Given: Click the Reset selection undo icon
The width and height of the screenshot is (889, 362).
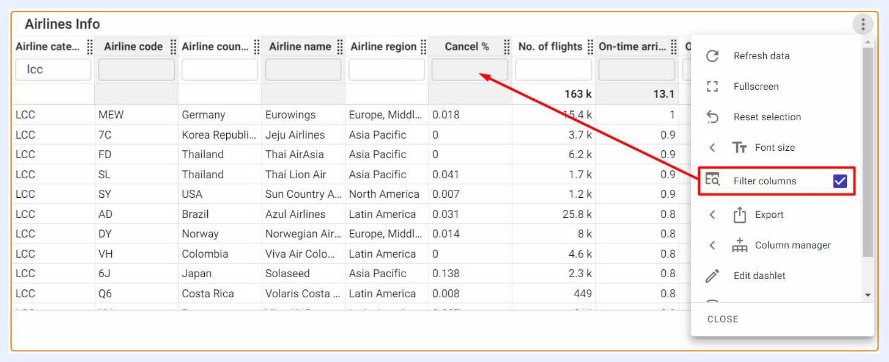Looking at the screenshot, I should point(712,117).
